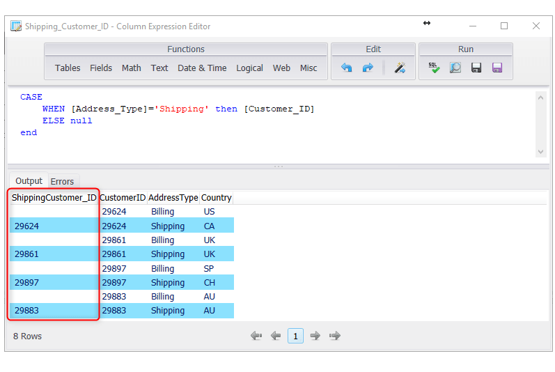Switch to the Output tab

pos(29,181)
